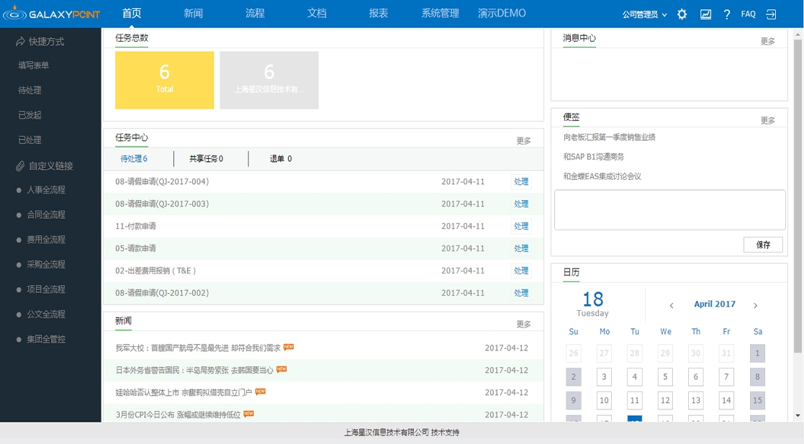Click 处理 for 08-请假申请(QJ-2017-002)
Image resolution: width=804 pixels, height=444 pixels.
[x=521, y=293]
